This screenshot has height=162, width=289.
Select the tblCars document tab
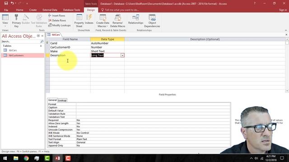tap(54, 35)
